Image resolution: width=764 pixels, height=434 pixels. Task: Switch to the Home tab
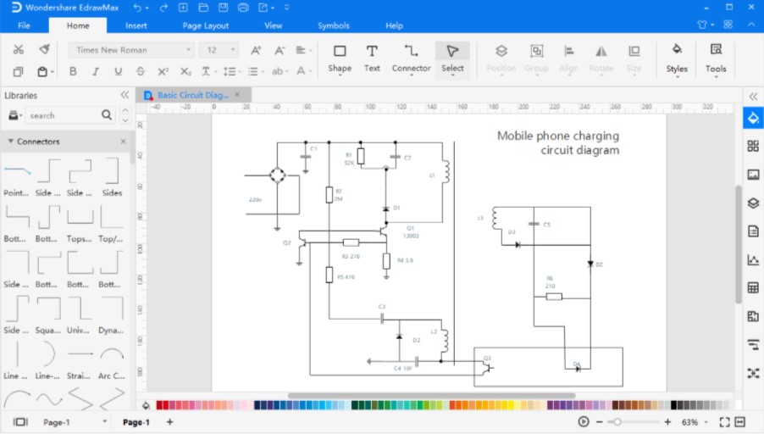point(78,25)
